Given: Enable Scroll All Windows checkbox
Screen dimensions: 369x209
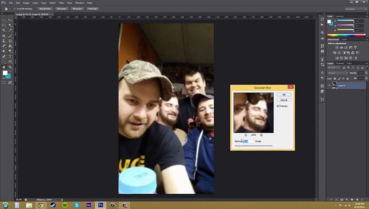Looking at the screenshot, I should (x=15, y=9).
